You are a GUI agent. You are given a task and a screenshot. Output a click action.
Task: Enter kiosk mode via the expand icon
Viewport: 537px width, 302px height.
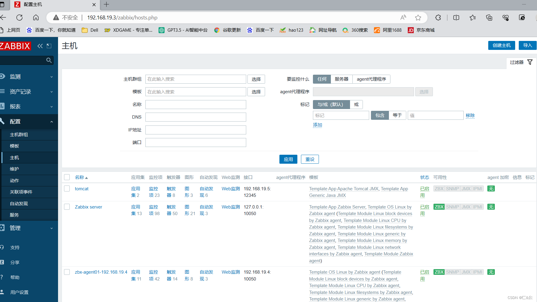(x=49, y=46)
